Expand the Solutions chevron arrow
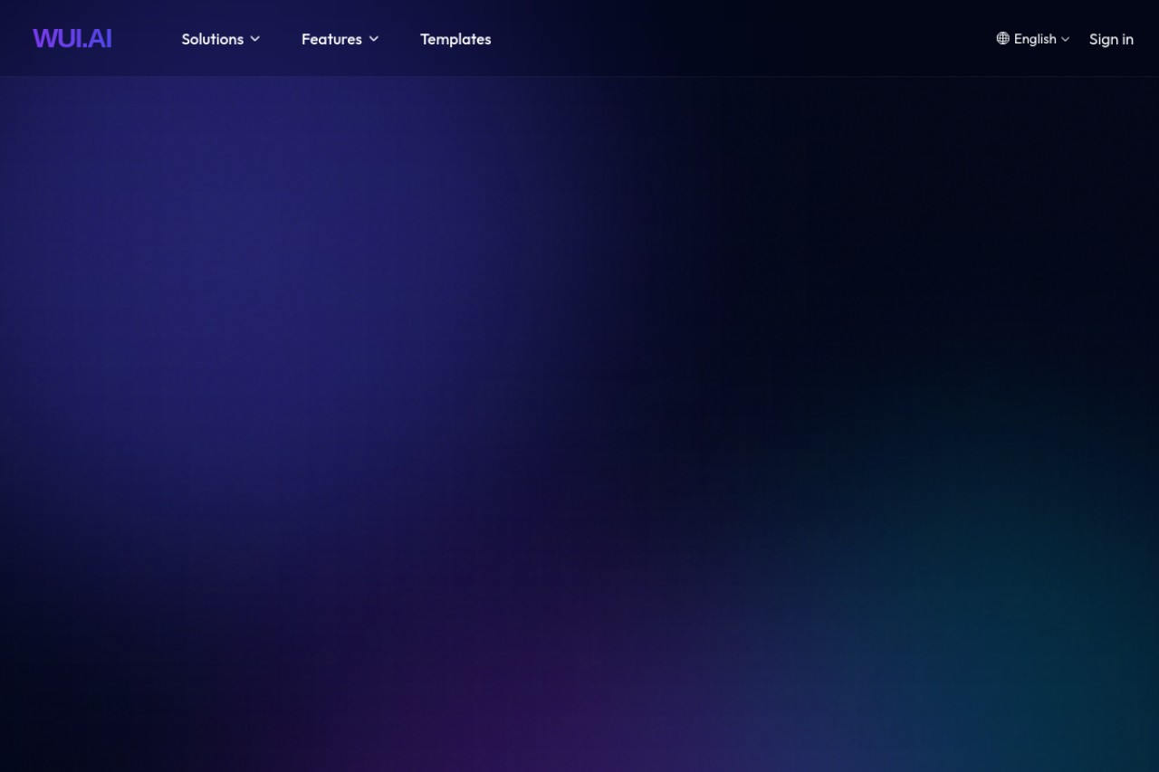The height and width of the screenshot is (772, 1159). coord(255,39)
